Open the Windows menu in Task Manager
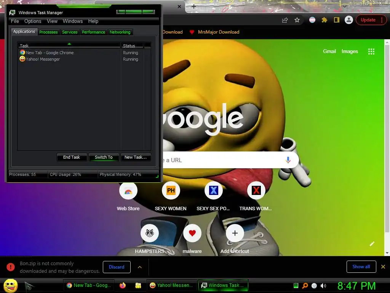Viewport: 390px width, 293px height. [x=73, y=21]
